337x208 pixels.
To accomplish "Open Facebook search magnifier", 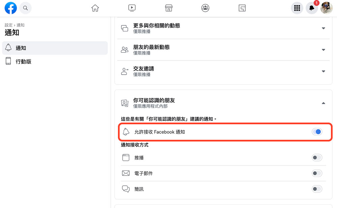I will point(25,8).
